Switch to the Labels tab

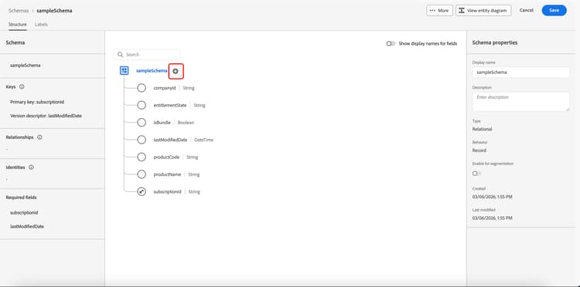coord(41,25)
